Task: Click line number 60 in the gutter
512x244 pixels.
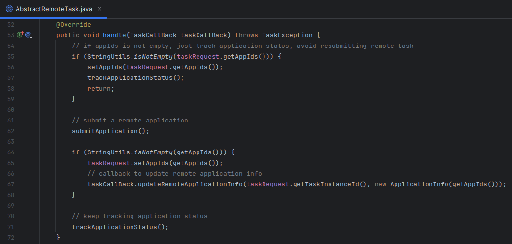Action: pos(11,110)
